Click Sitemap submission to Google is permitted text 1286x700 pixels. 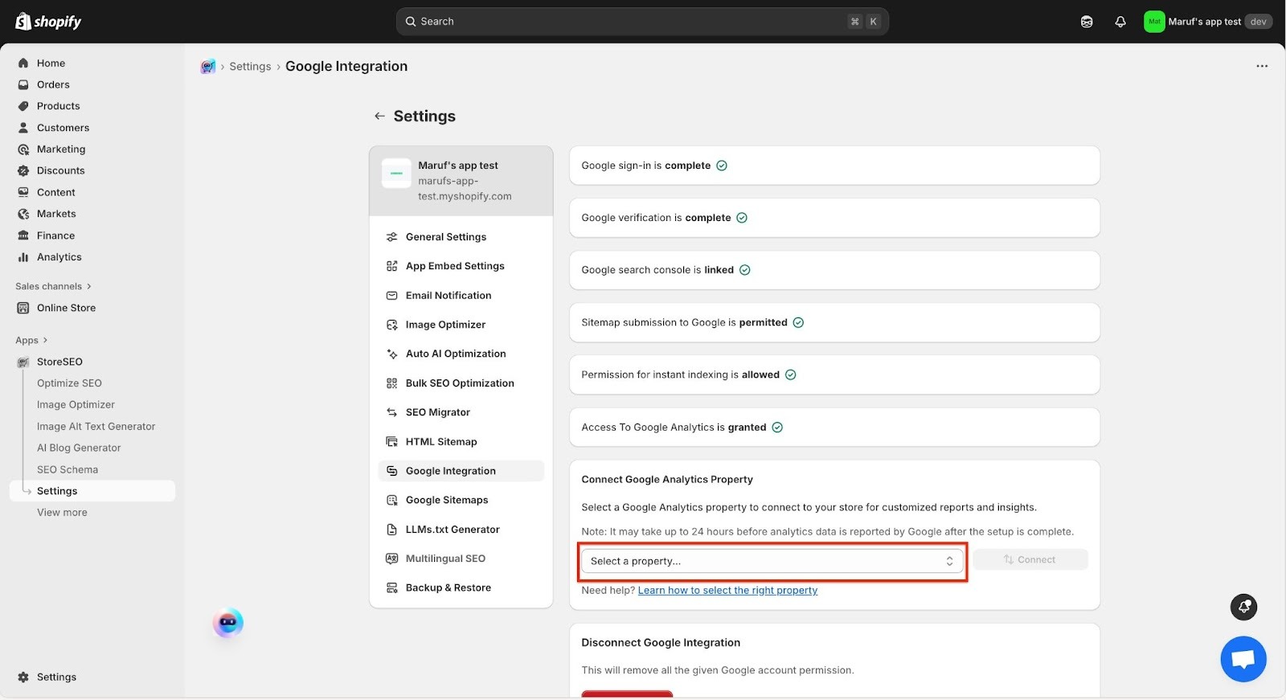pyautogui.click(x=684, y=323)
